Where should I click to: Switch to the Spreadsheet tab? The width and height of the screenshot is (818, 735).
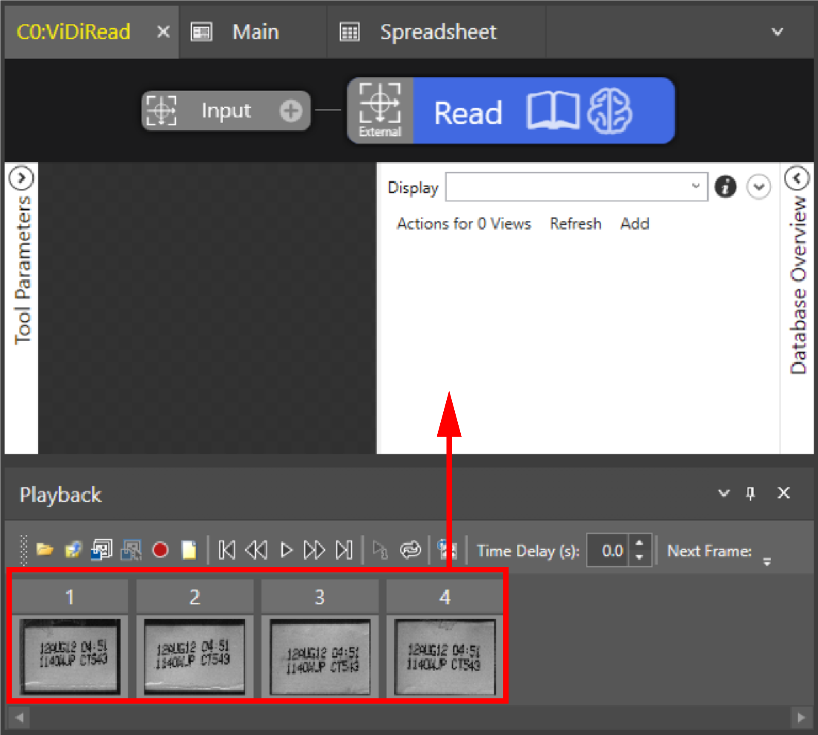click(437, 32)
